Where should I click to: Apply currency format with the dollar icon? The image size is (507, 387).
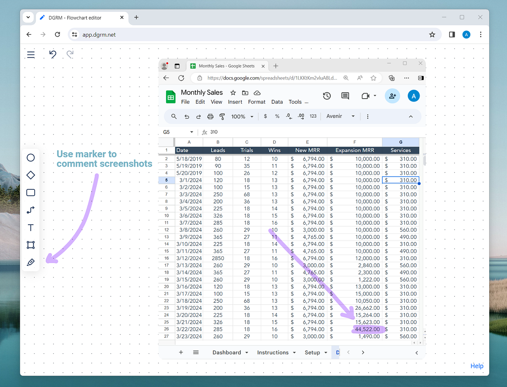[265, 116]
